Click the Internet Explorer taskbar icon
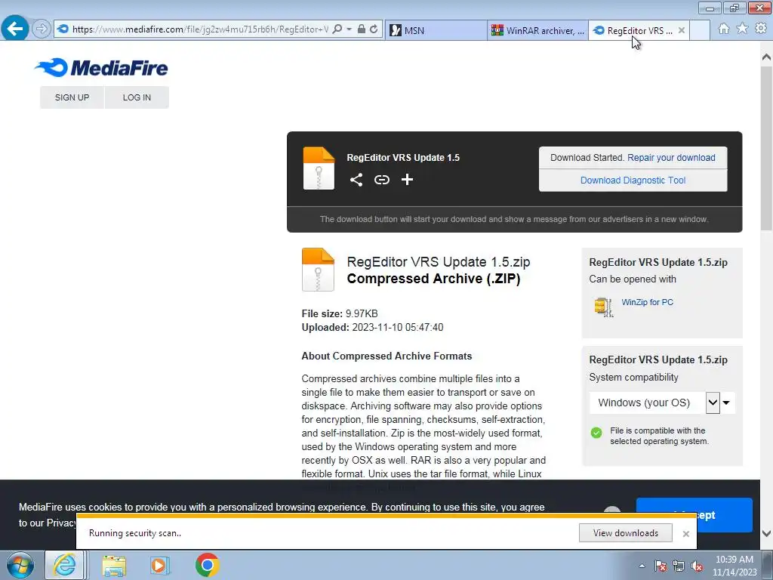This screenshot has height=580, width=773. pos(65,565)
